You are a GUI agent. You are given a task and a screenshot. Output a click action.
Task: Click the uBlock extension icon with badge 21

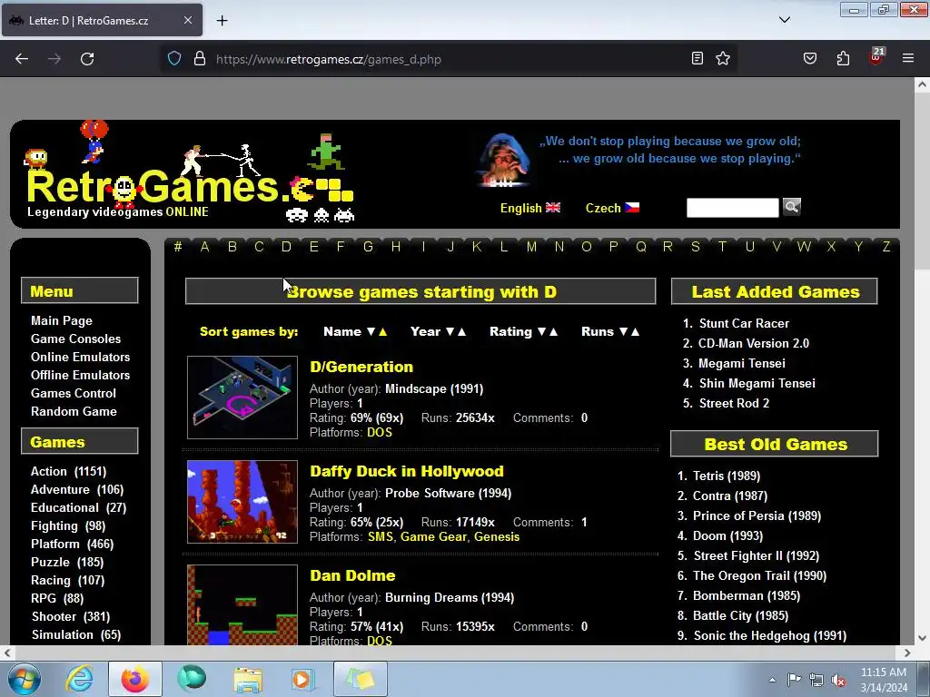(876, 56)
